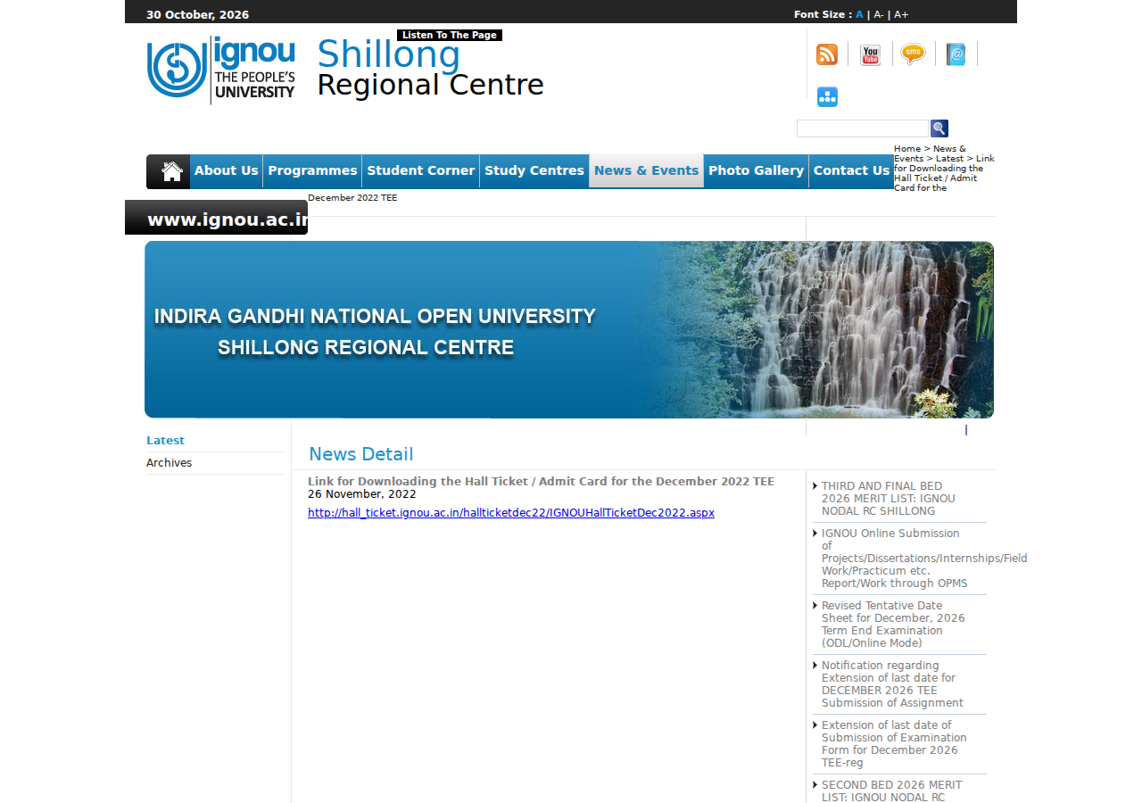Click the www.ignou.ac.in banner link
Viewport: 1142px width, 803px height.
(x=216, y=218)
